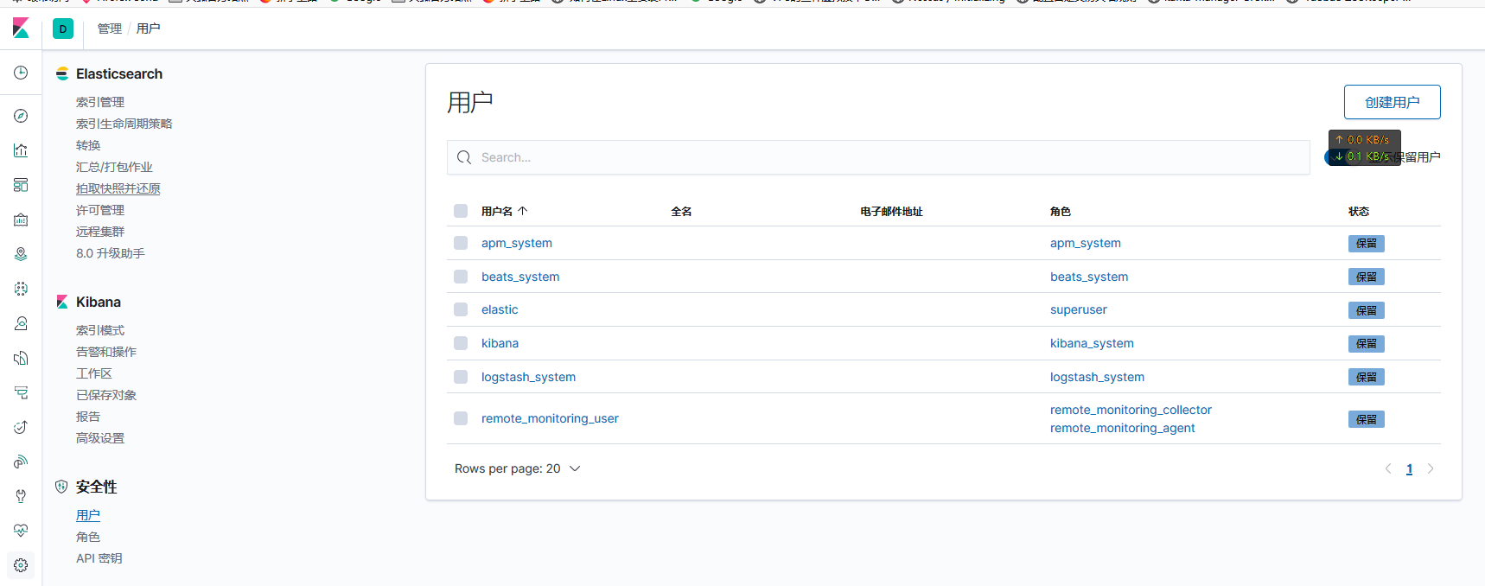Click the 用户 breadcrumb
This screenshot has height=586, width=1485.
(x=148, y=29)
